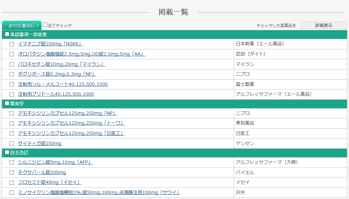The image size is (349, 199).
Task: Tick checkbox for イマチニブ錠100mg「NSKK」
Action: tap(12, 44)
